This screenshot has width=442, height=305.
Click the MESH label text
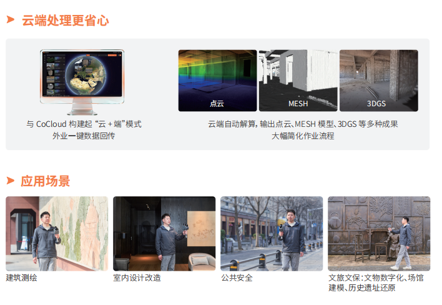(298, 104)
